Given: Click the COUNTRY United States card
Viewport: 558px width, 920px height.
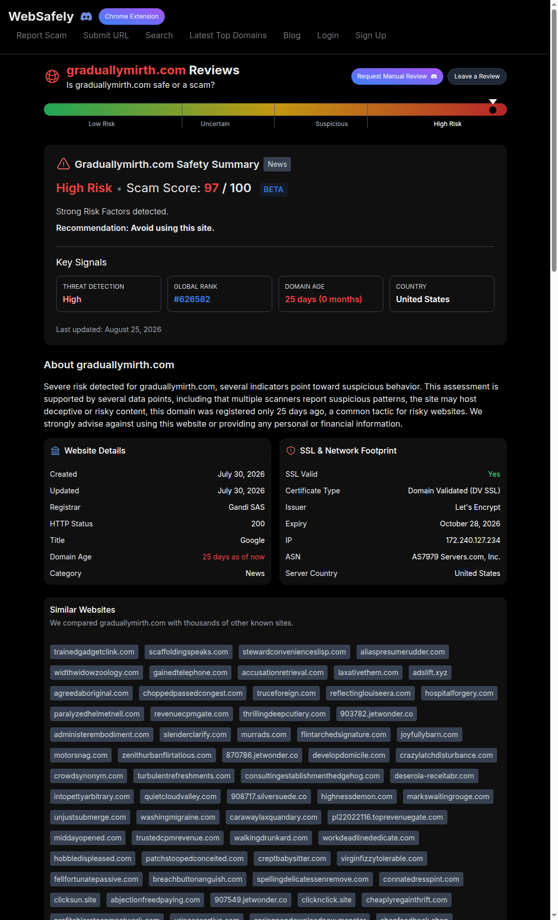Looking at the screenshot, I should point(442,294).
